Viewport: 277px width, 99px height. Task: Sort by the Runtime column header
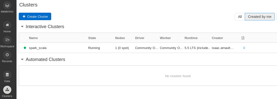click(x=191, y=38)
